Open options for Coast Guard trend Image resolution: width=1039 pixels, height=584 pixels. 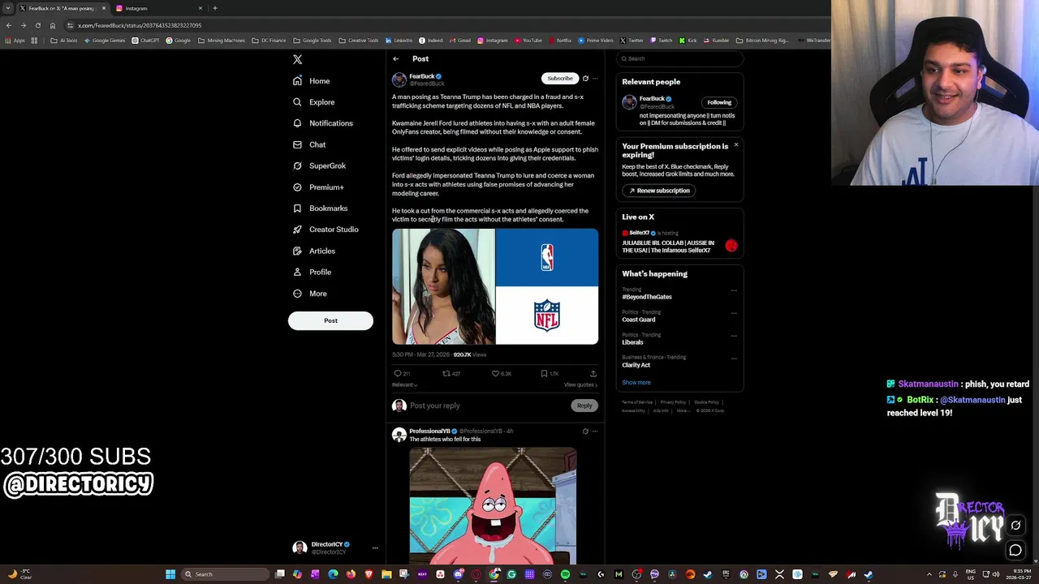point(734,313)
